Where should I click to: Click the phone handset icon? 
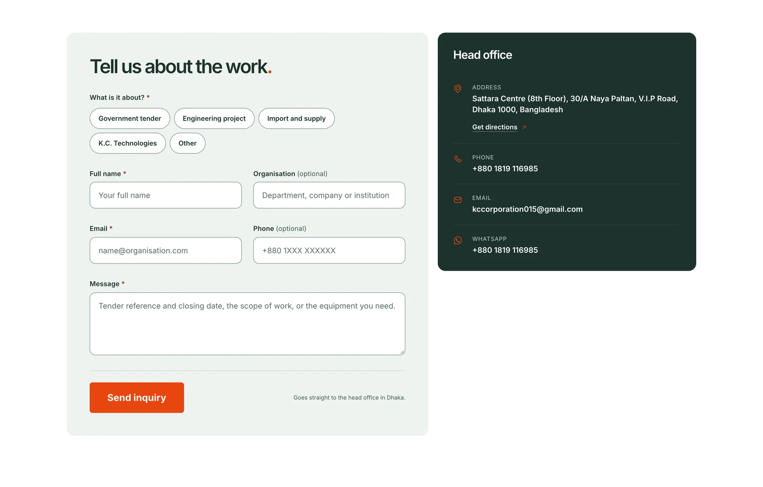pos(457,159)
